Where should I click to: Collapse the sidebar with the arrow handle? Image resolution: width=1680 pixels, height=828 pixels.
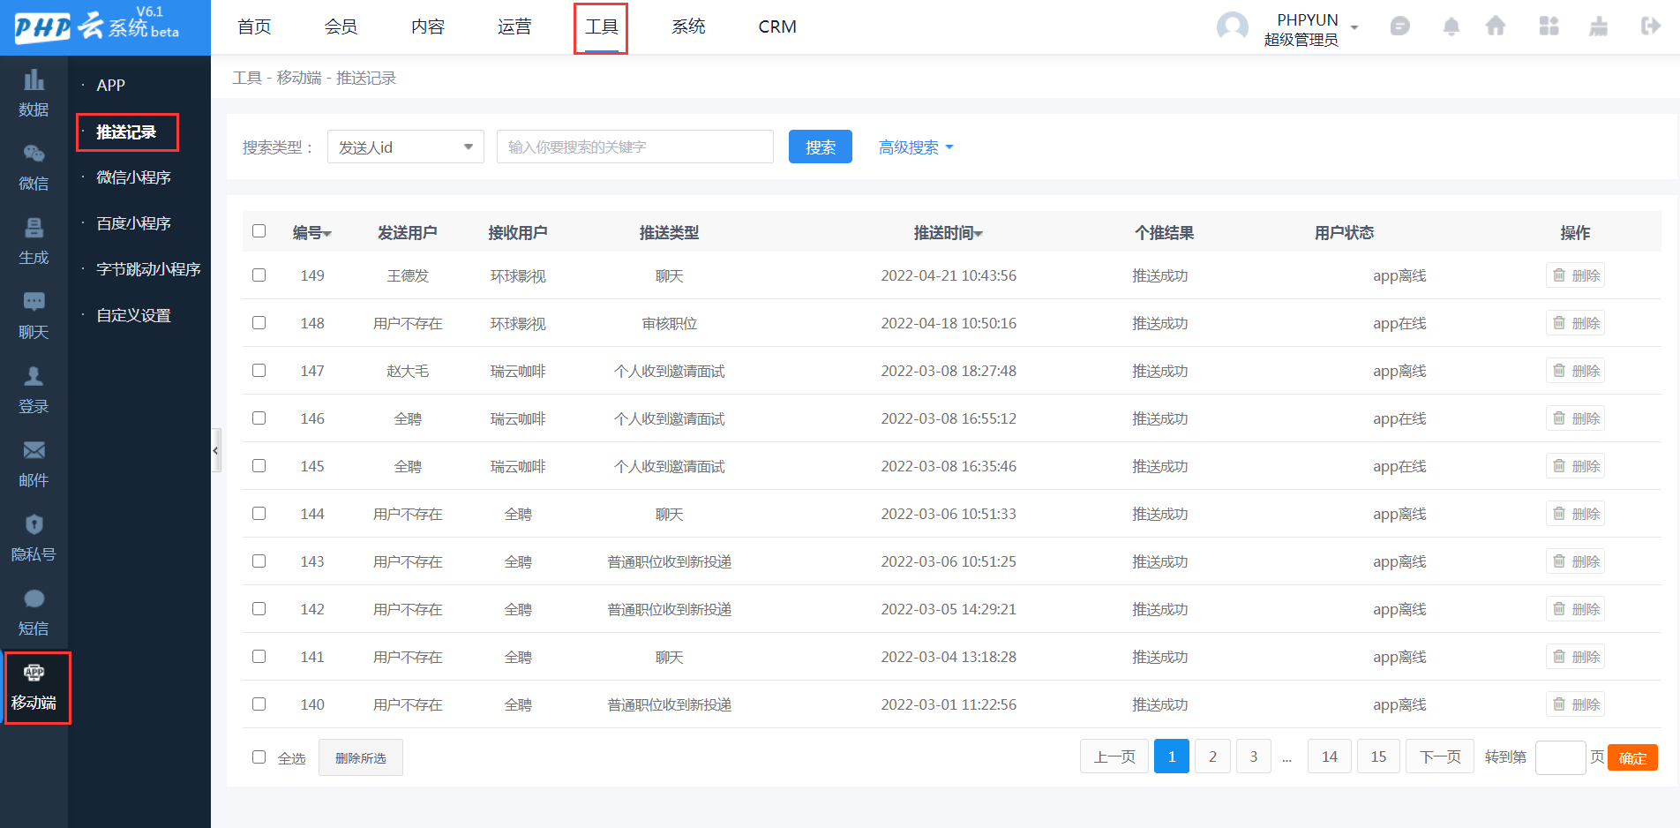(x=215, y=450)
